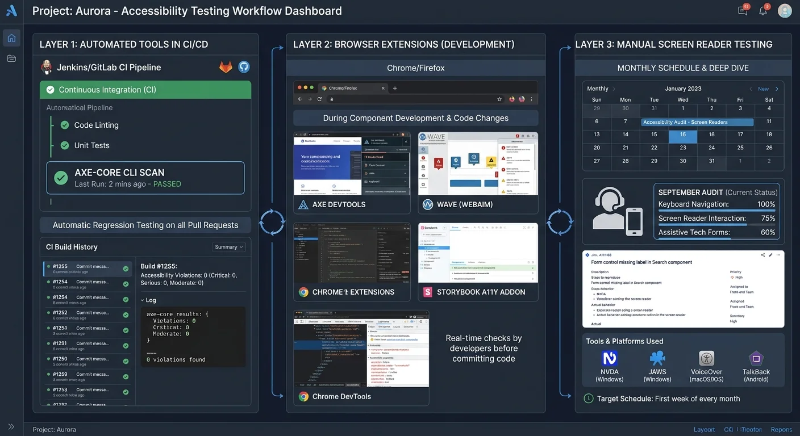The height and width of the screenshot is (436, 800).
Task: Click the Project: Aurora label in the footer
Action: click(x=55, y=430)
